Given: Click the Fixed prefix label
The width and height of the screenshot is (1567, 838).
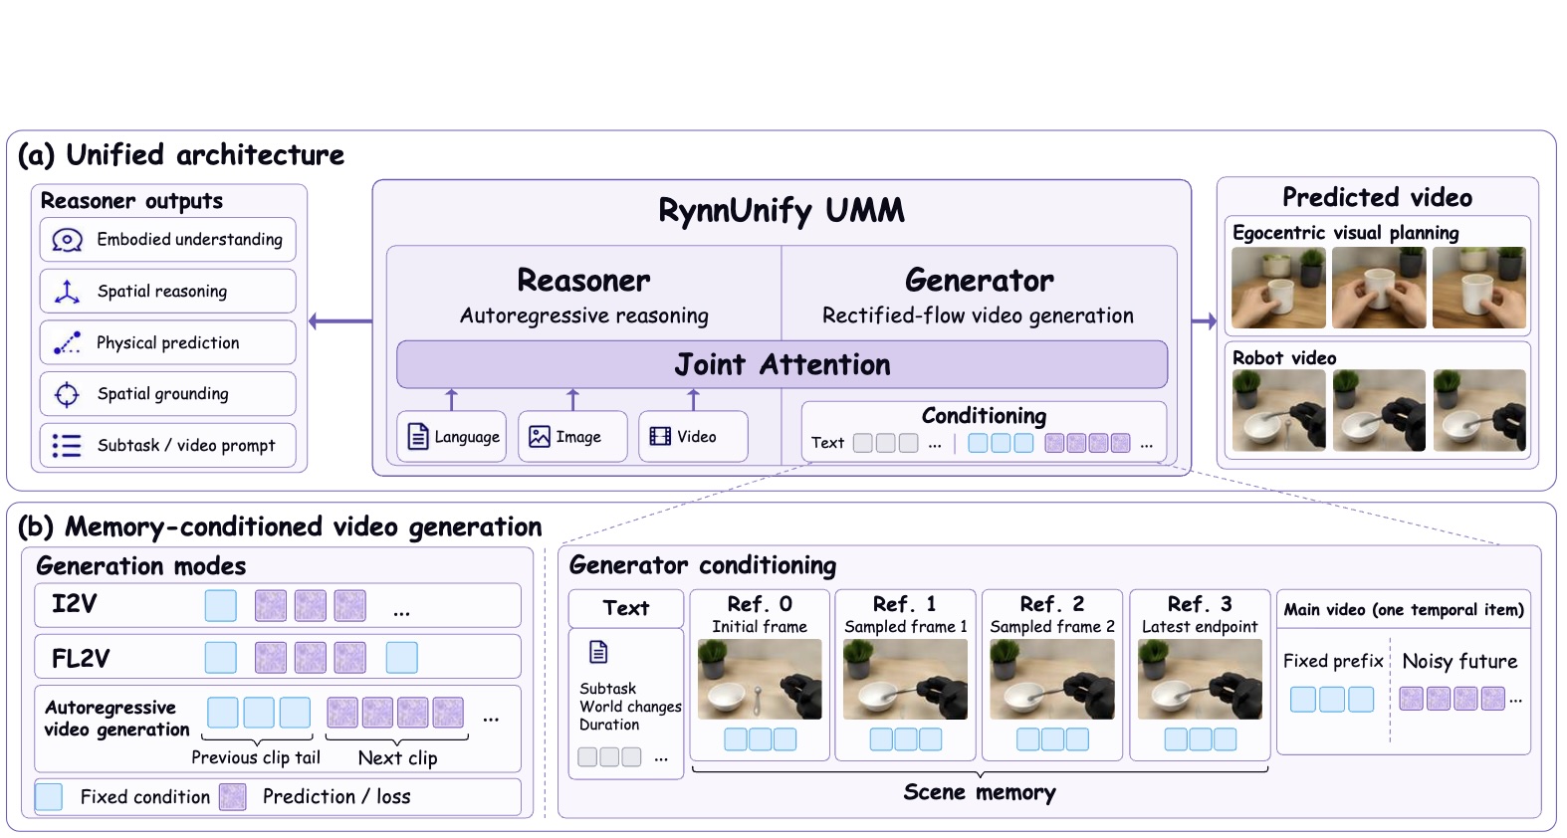Looking at the screenshot, I should pos(1333,661).
